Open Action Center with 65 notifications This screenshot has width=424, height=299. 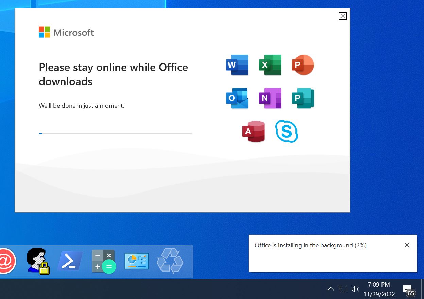(x=409, y=290)
